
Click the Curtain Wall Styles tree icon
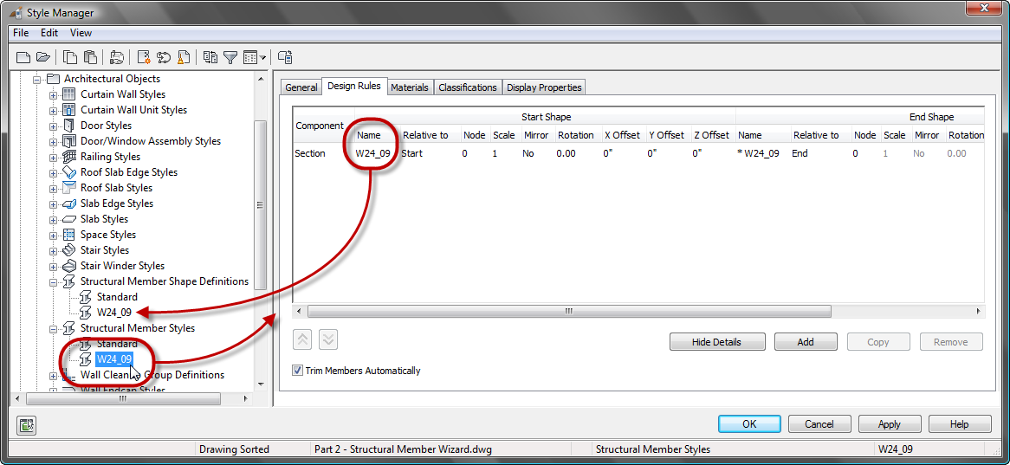click(69, 94)
